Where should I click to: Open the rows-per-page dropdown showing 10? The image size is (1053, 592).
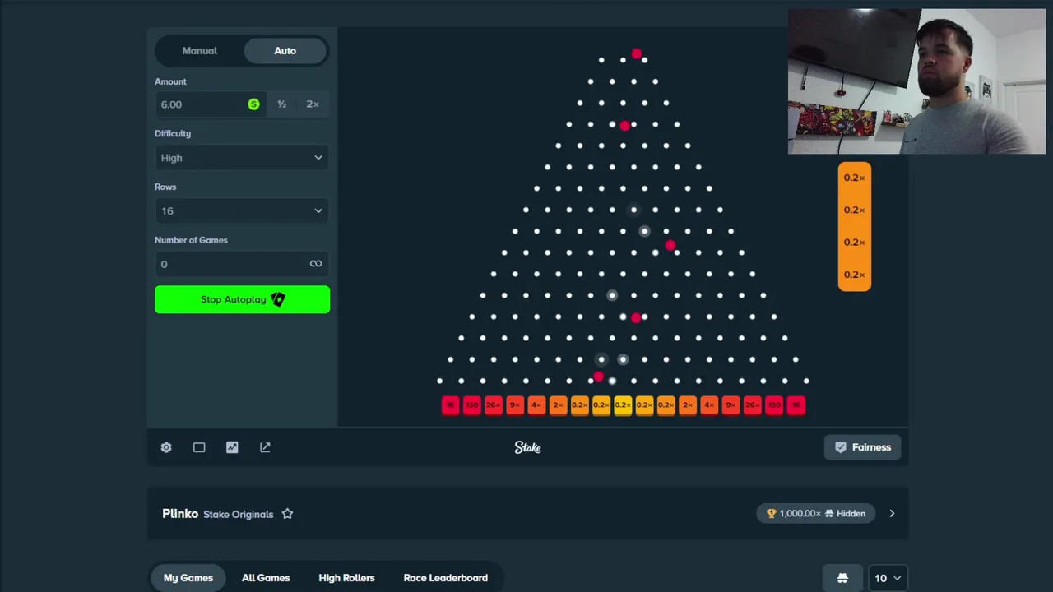point(888,578)
